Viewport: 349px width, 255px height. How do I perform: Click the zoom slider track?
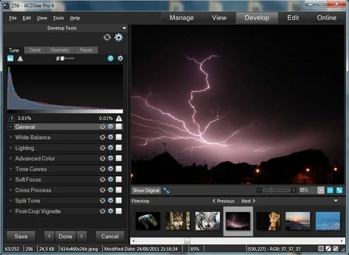[x=276, y=190]
